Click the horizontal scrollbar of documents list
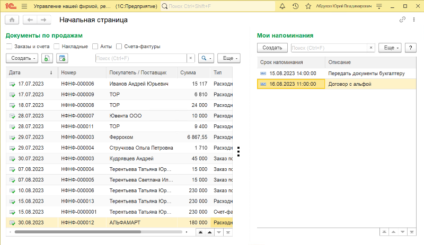The height and width of the screenshot is (245, 424). [78, 232]
